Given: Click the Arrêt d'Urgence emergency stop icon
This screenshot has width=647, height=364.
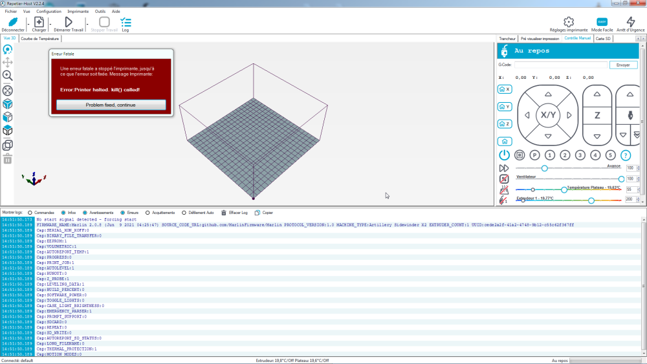Looking at the screenshot, I should [630, 22].
